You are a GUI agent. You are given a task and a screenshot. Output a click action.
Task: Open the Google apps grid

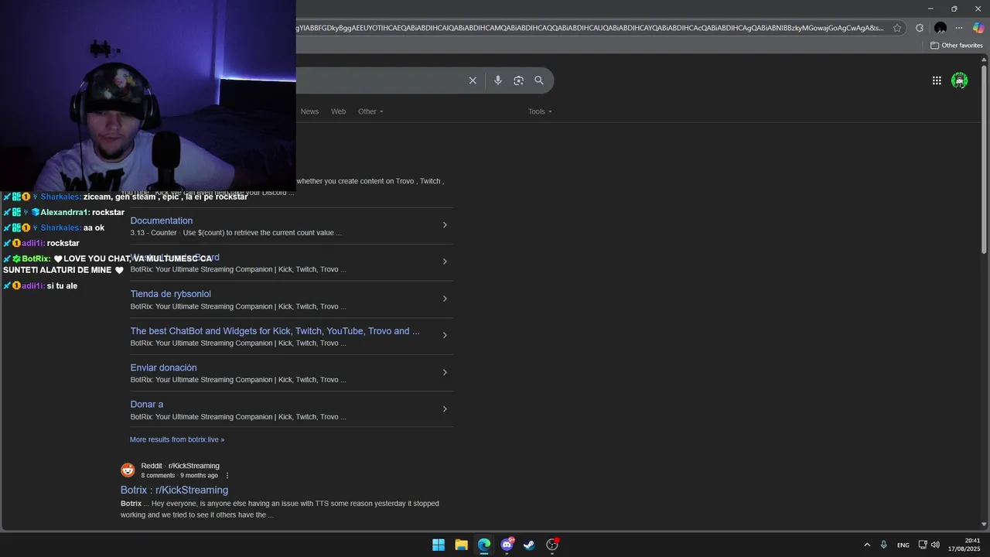937,80
